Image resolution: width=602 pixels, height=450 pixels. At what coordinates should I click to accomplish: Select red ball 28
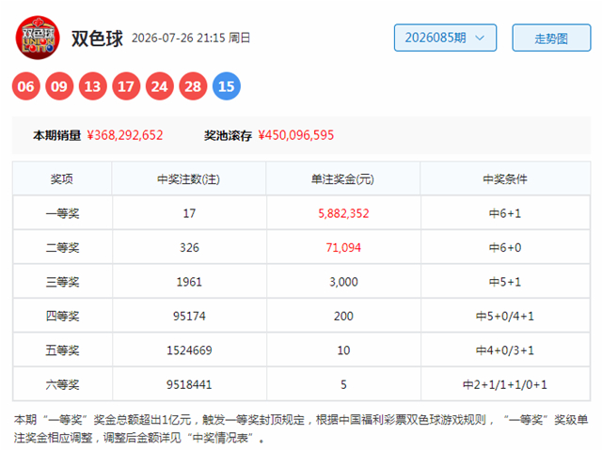193,86
